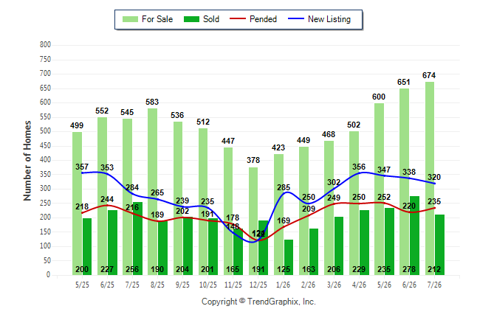477x320 pixels.
Task: Click the Number of Homes axis title
Action: pyautogui.click(x=27, y=161)
